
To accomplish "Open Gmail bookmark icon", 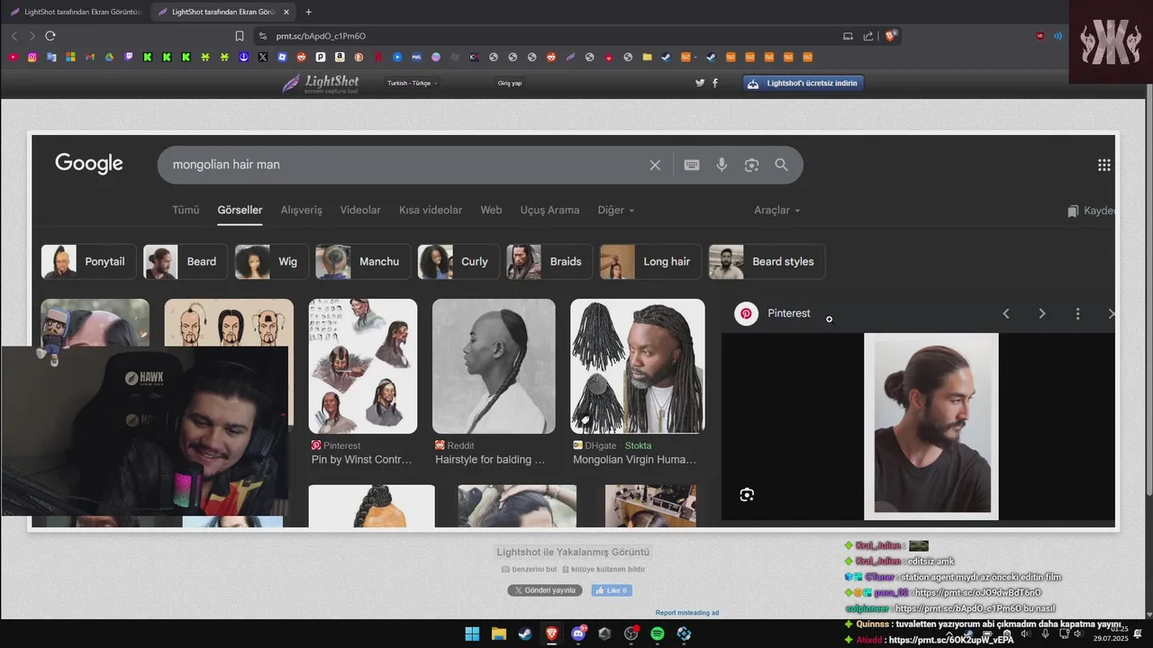I will (x=90, y=57).
